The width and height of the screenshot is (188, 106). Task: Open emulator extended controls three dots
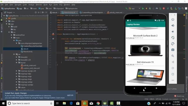pyautogui.click(x=173, y=80)
